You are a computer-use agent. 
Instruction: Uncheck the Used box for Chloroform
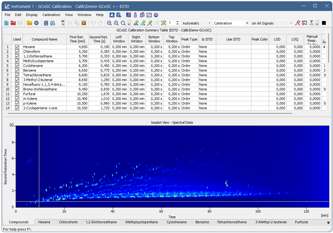click(17, 51)
